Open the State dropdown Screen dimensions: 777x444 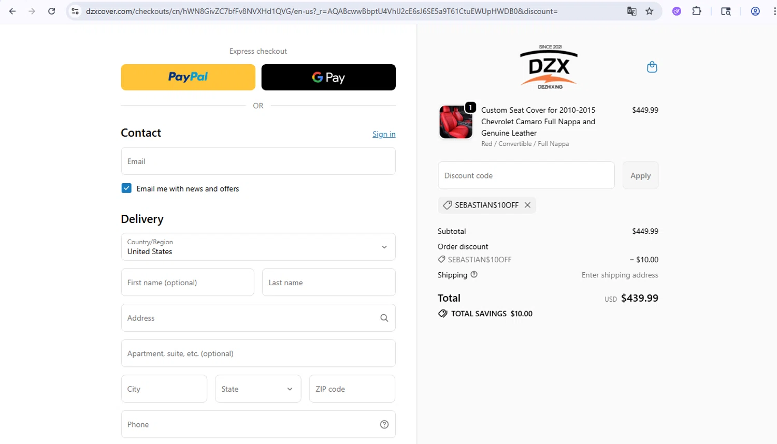click(258, 389)
